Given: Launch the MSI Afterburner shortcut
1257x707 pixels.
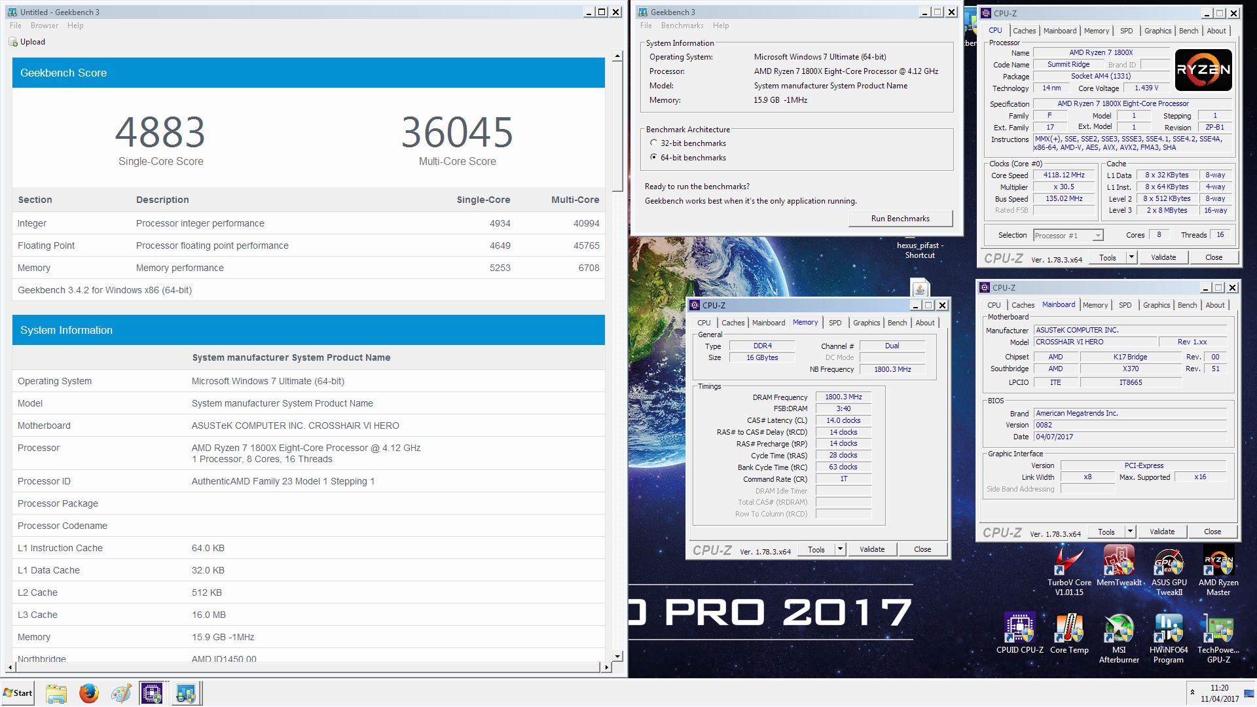Looking at the screenshot, I should (x=1119, y=638).
